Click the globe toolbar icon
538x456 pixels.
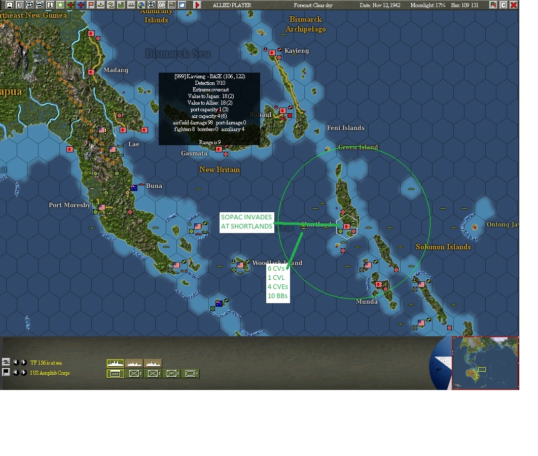141,5
